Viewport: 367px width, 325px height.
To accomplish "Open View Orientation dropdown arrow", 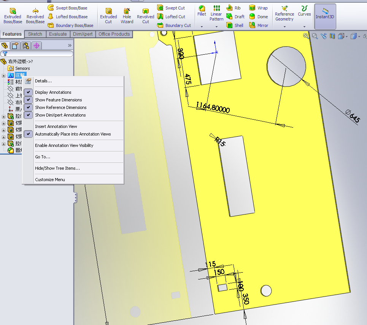I will tap(346, 36).
